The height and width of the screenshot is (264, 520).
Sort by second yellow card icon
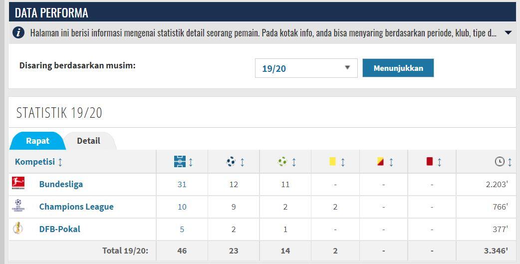pyautogui.click(x=381, y=162)
